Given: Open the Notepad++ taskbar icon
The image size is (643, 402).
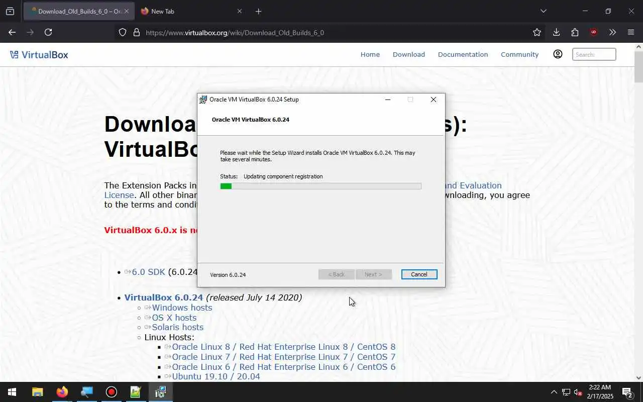Looking at the screenshot, I should click(136, 392).
